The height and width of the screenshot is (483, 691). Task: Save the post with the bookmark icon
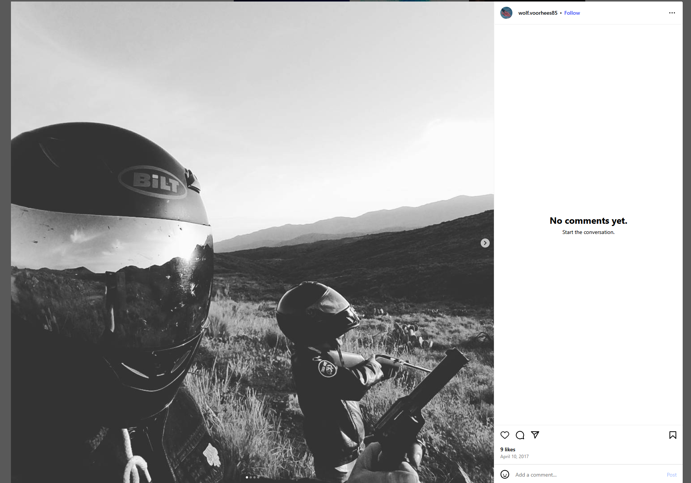tap(672, 435)
